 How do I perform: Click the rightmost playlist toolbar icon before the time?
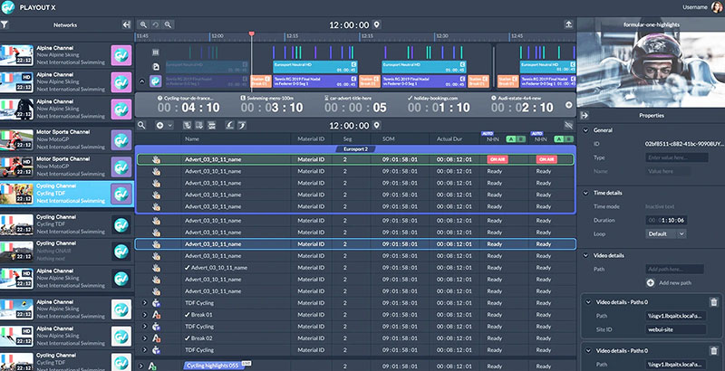[x=242, y=125]
